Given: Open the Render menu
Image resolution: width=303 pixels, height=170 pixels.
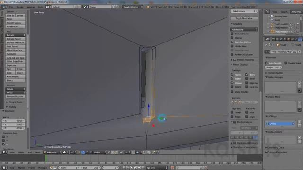Looking at the screenshot, I should click(x=20, y=7).
